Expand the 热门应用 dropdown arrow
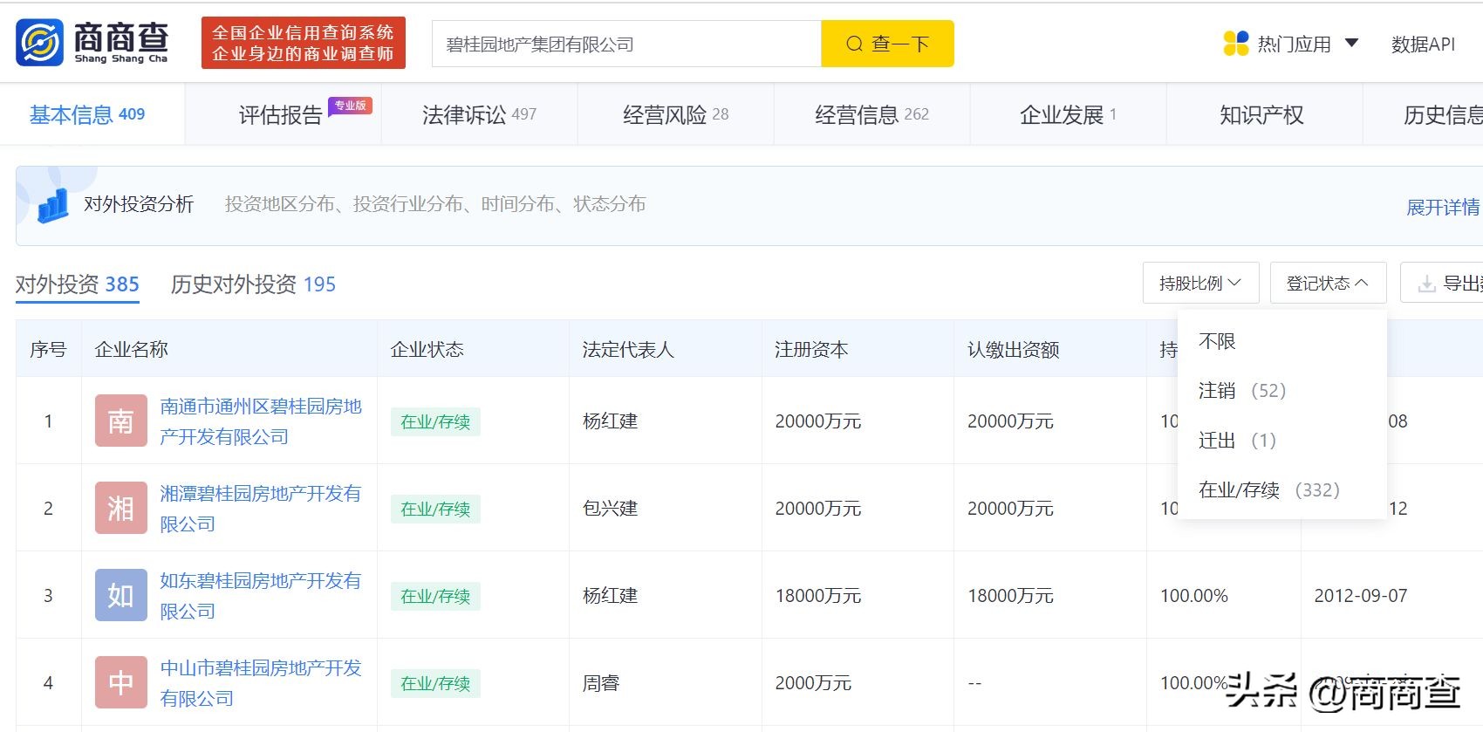Screen dimensions: 1483x732 point(1352,43)
